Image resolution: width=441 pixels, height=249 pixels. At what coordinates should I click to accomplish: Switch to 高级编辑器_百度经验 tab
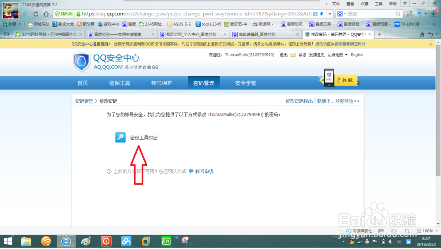pos(265,34)
